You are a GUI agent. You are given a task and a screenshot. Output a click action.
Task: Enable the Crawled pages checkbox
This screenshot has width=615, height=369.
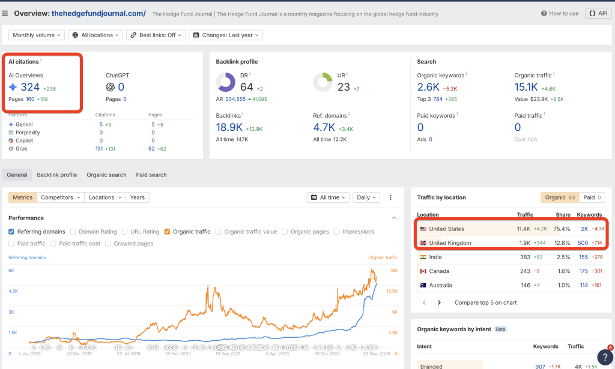(108, 244)
